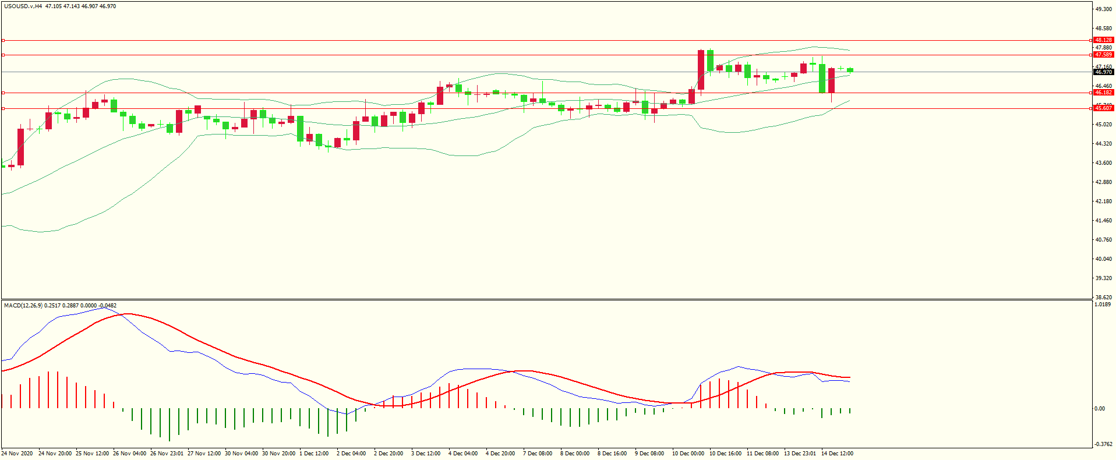The height and width of the screenshot is (460, 1116).
Task: Select the red 45.607 price tag
Action: pos(1103,108)
